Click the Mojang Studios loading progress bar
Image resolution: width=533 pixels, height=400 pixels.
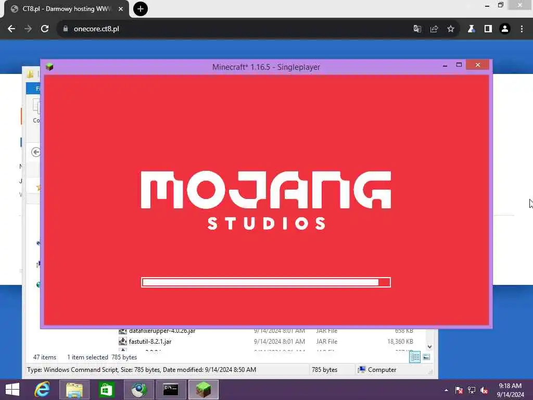point(266,282)
